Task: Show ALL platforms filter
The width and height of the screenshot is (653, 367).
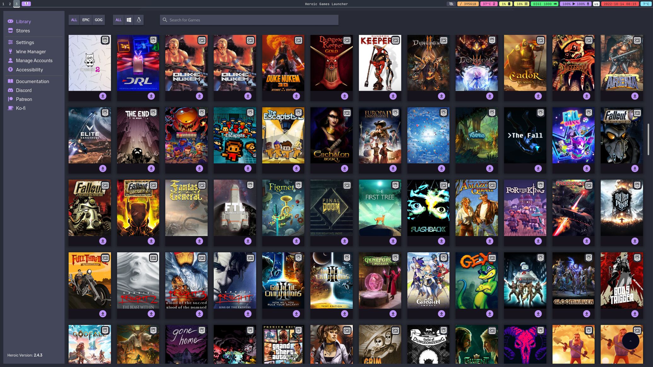Action: click(119, 20)
